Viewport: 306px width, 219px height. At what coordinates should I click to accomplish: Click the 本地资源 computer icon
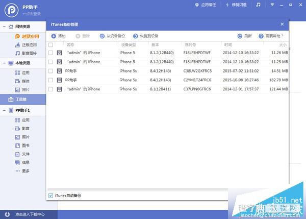click(x=11, y=63)
